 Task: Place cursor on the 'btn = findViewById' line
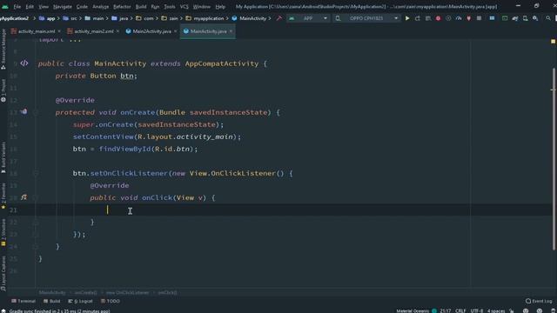click(135, 149)
